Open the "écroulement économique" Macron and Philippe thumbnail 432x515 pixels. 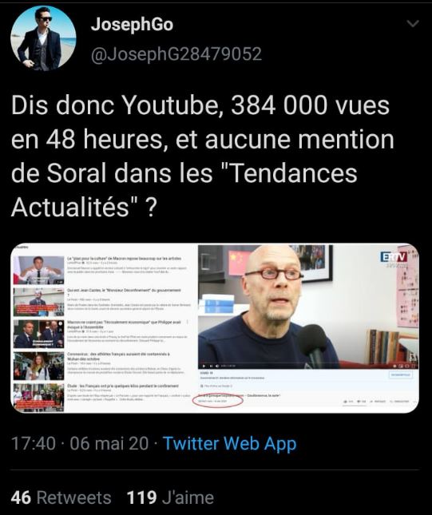[x=38, y=334]
